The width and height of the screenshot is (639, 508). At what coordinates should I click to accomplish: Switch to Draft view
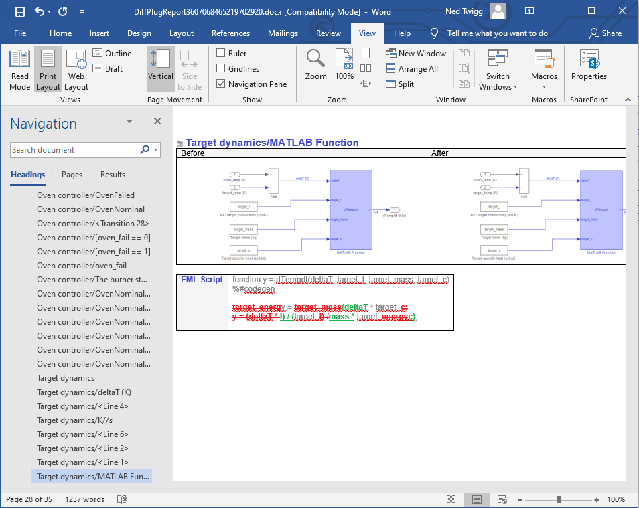(x=108, y=69)
